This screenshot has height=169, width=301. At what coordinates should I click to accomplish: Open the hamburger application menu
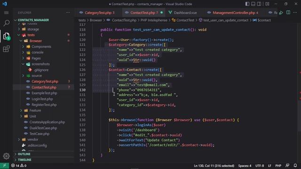coord(6,13)
